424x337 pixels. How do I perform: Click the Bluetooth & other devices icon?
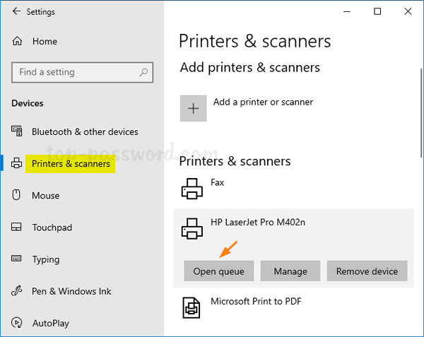coord(18,132)
